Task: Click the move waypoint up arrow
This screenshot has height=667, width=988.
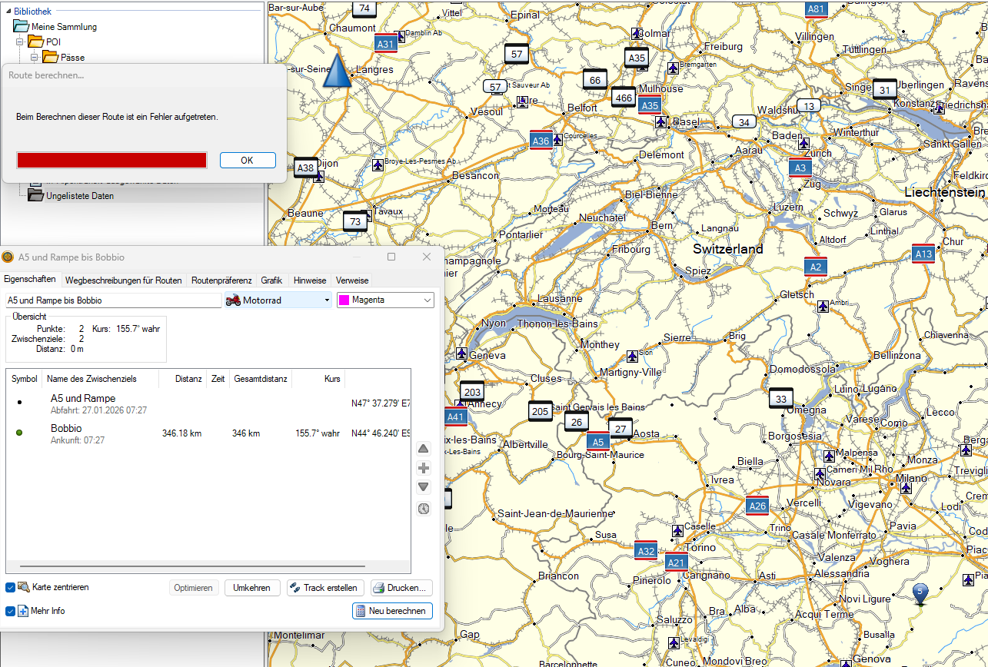Action: coord(424,449)
